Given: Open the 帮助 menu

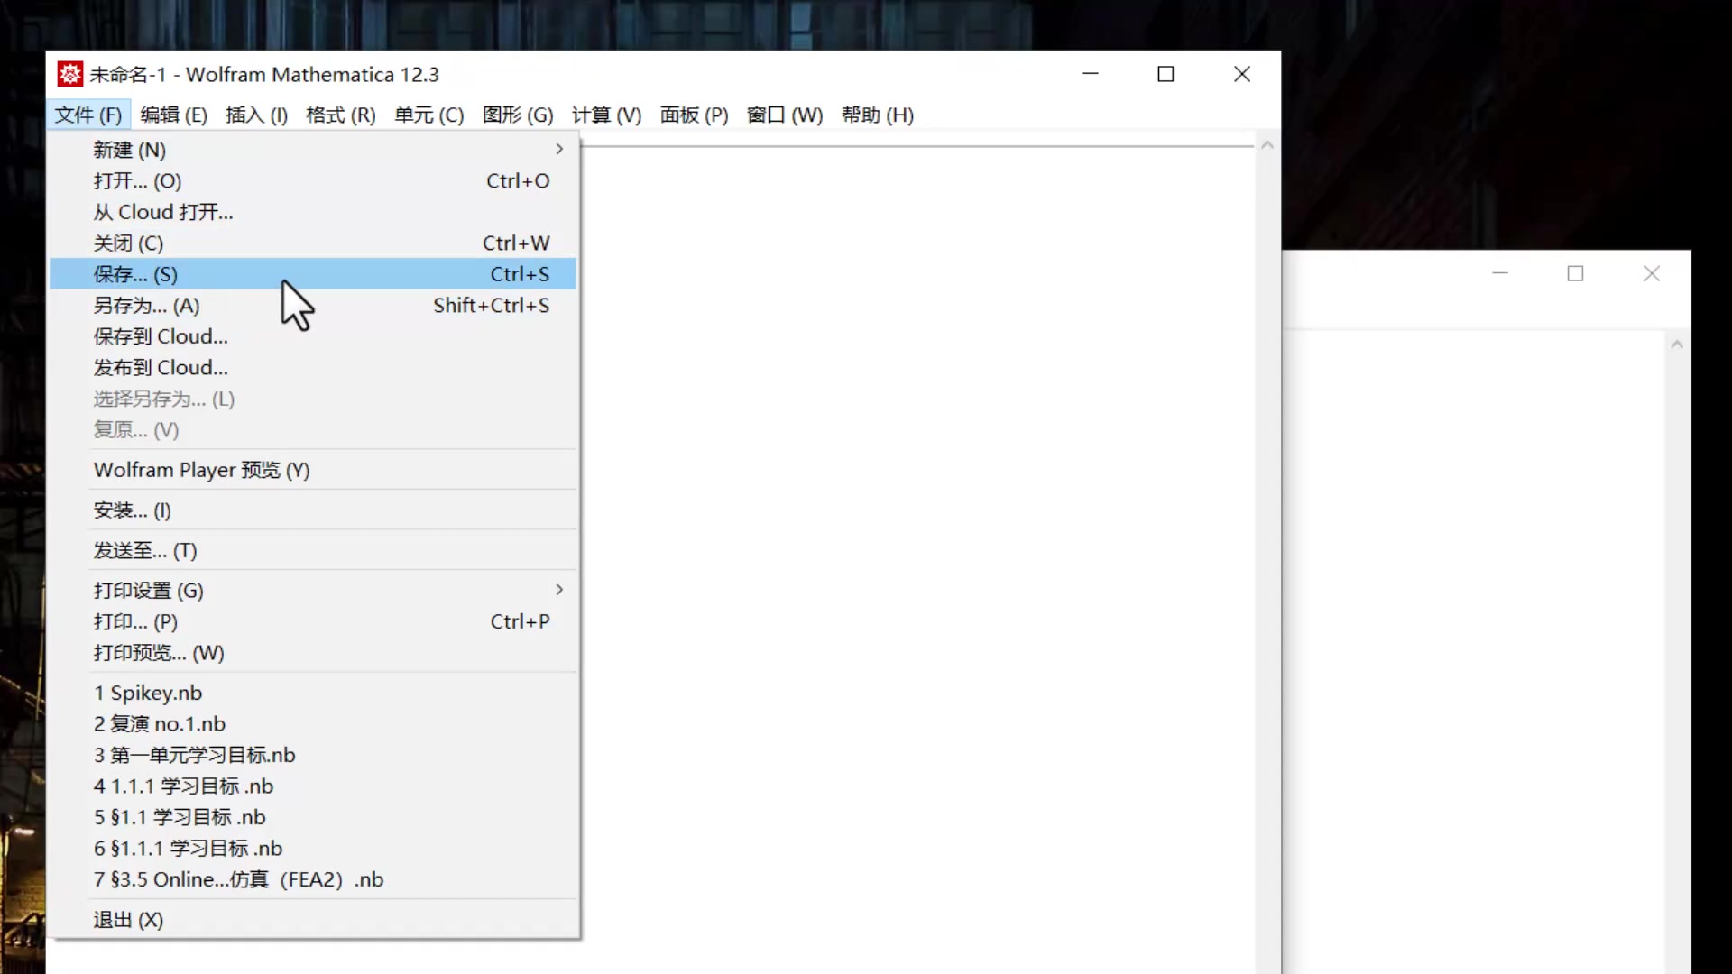Looking at the screenshot, I should tap(876, 115).
